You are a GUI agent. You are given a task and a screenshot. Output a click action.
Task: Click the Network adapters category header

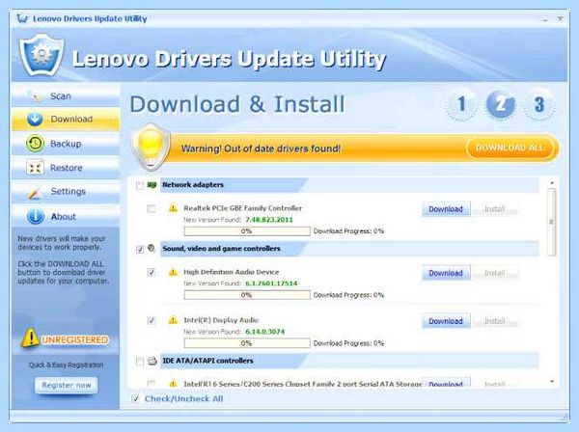tap(349, 185)
